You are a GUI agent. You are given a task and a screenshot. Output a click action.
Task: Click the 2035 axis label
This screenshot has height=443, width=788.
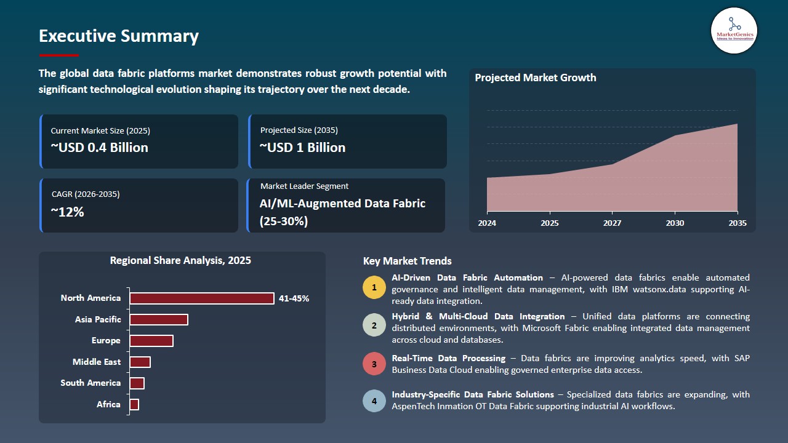tap(737, 223)
